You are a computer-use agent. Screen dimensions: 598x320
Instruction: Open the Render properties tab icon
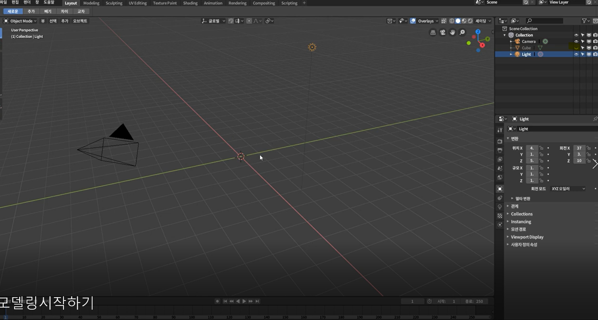click(500, 141)
